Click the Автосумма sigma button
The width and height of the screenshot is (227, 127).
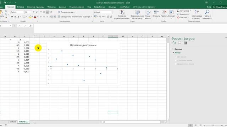click(x=183, y=11)
